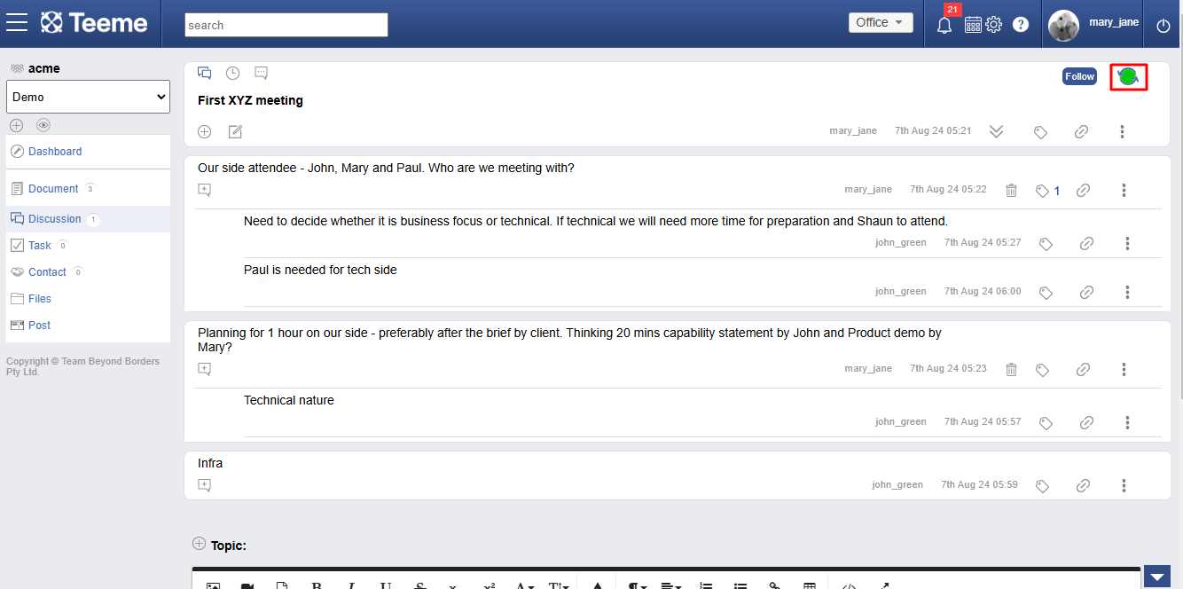Click the clock time view icon
Viewport: 1183px width, 589px height.
[x=233, y=73]
